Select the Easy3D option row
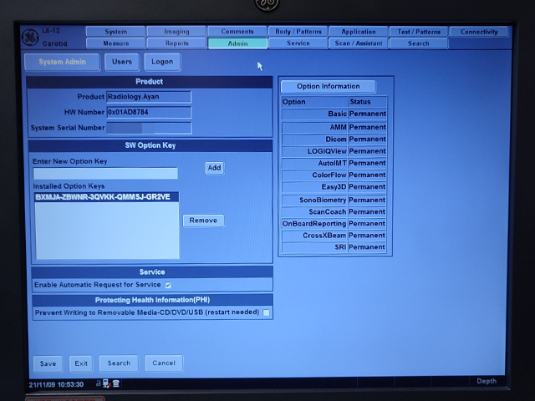 [334, 187]
